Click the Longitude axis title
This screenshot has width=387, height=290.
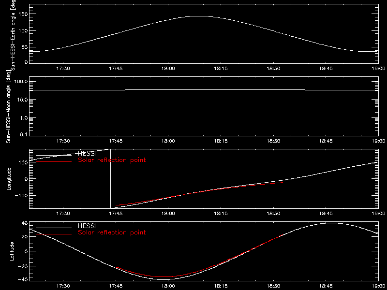[9, 179]
